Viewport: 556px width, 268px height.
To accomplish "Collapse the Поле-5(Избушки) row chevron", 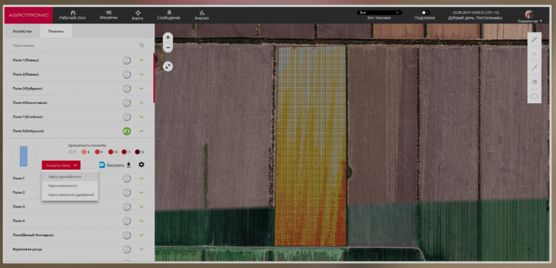I will click(x=141, y=131).
